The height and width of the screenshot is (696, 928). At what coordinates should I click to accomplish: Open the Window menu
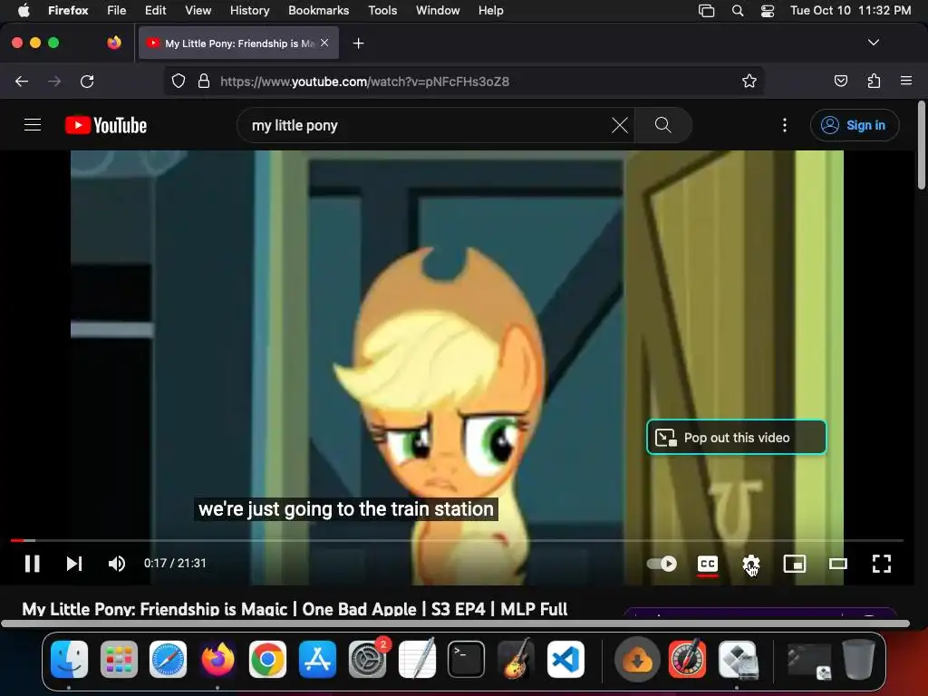point(438,10)
